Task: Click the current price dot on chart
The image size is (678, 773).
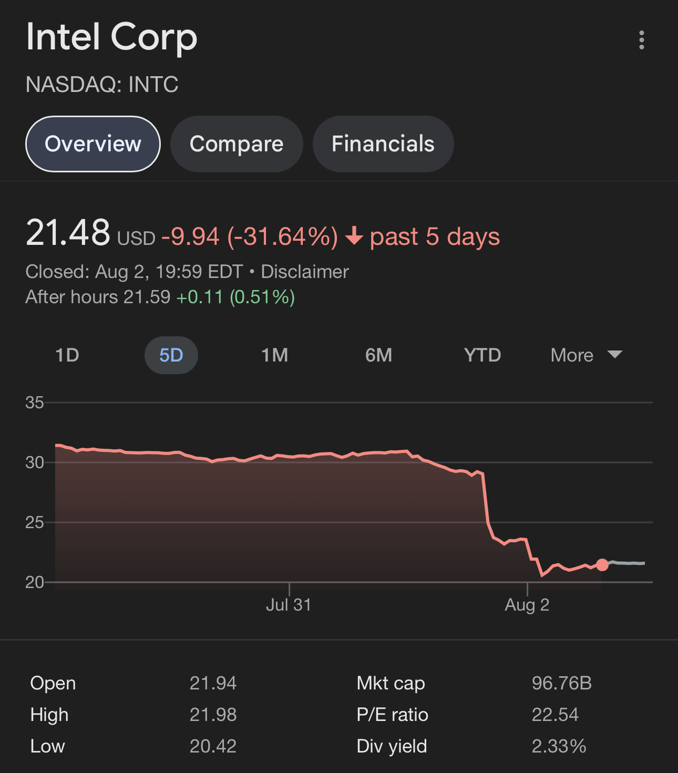Action: coord(602,565)
